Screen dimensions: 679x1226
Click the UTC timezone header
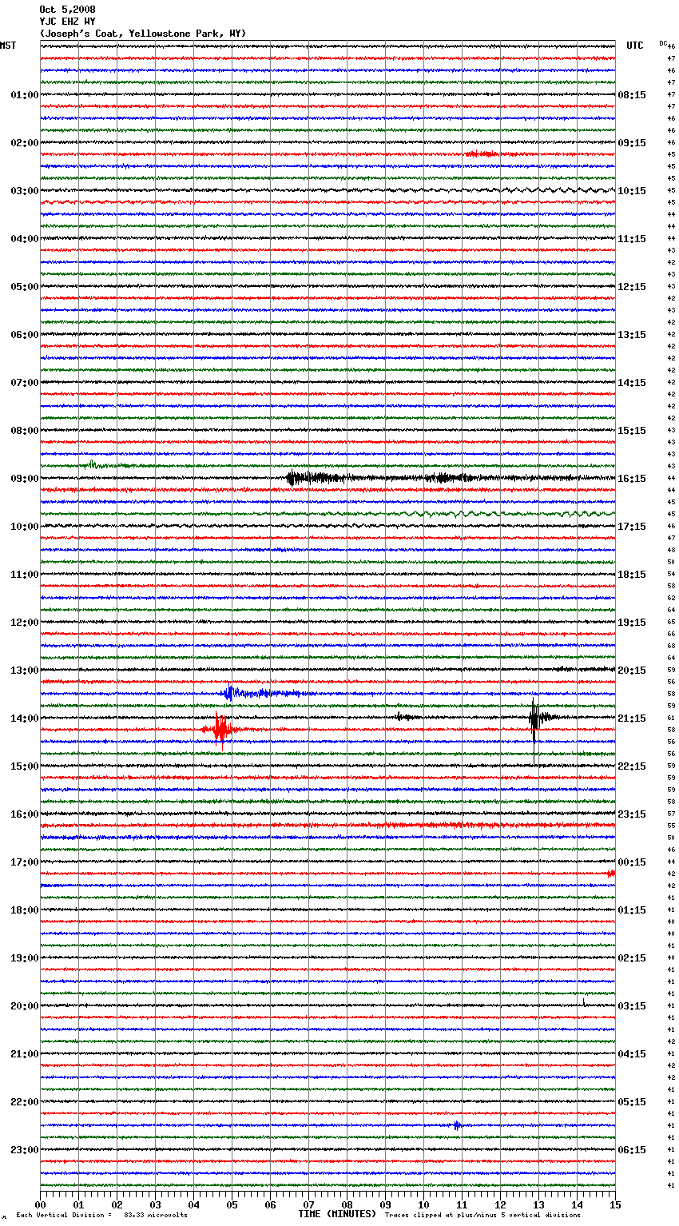coord(634,46)
